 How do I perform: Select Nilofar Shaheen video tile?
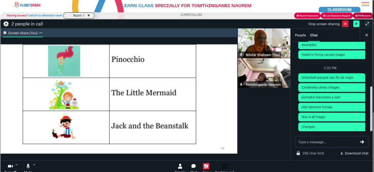tap(264, 43)
